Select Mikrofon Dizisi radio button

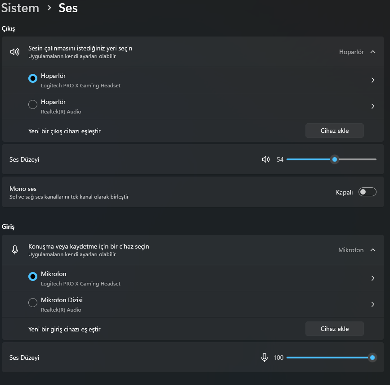(x=33, y=303)
